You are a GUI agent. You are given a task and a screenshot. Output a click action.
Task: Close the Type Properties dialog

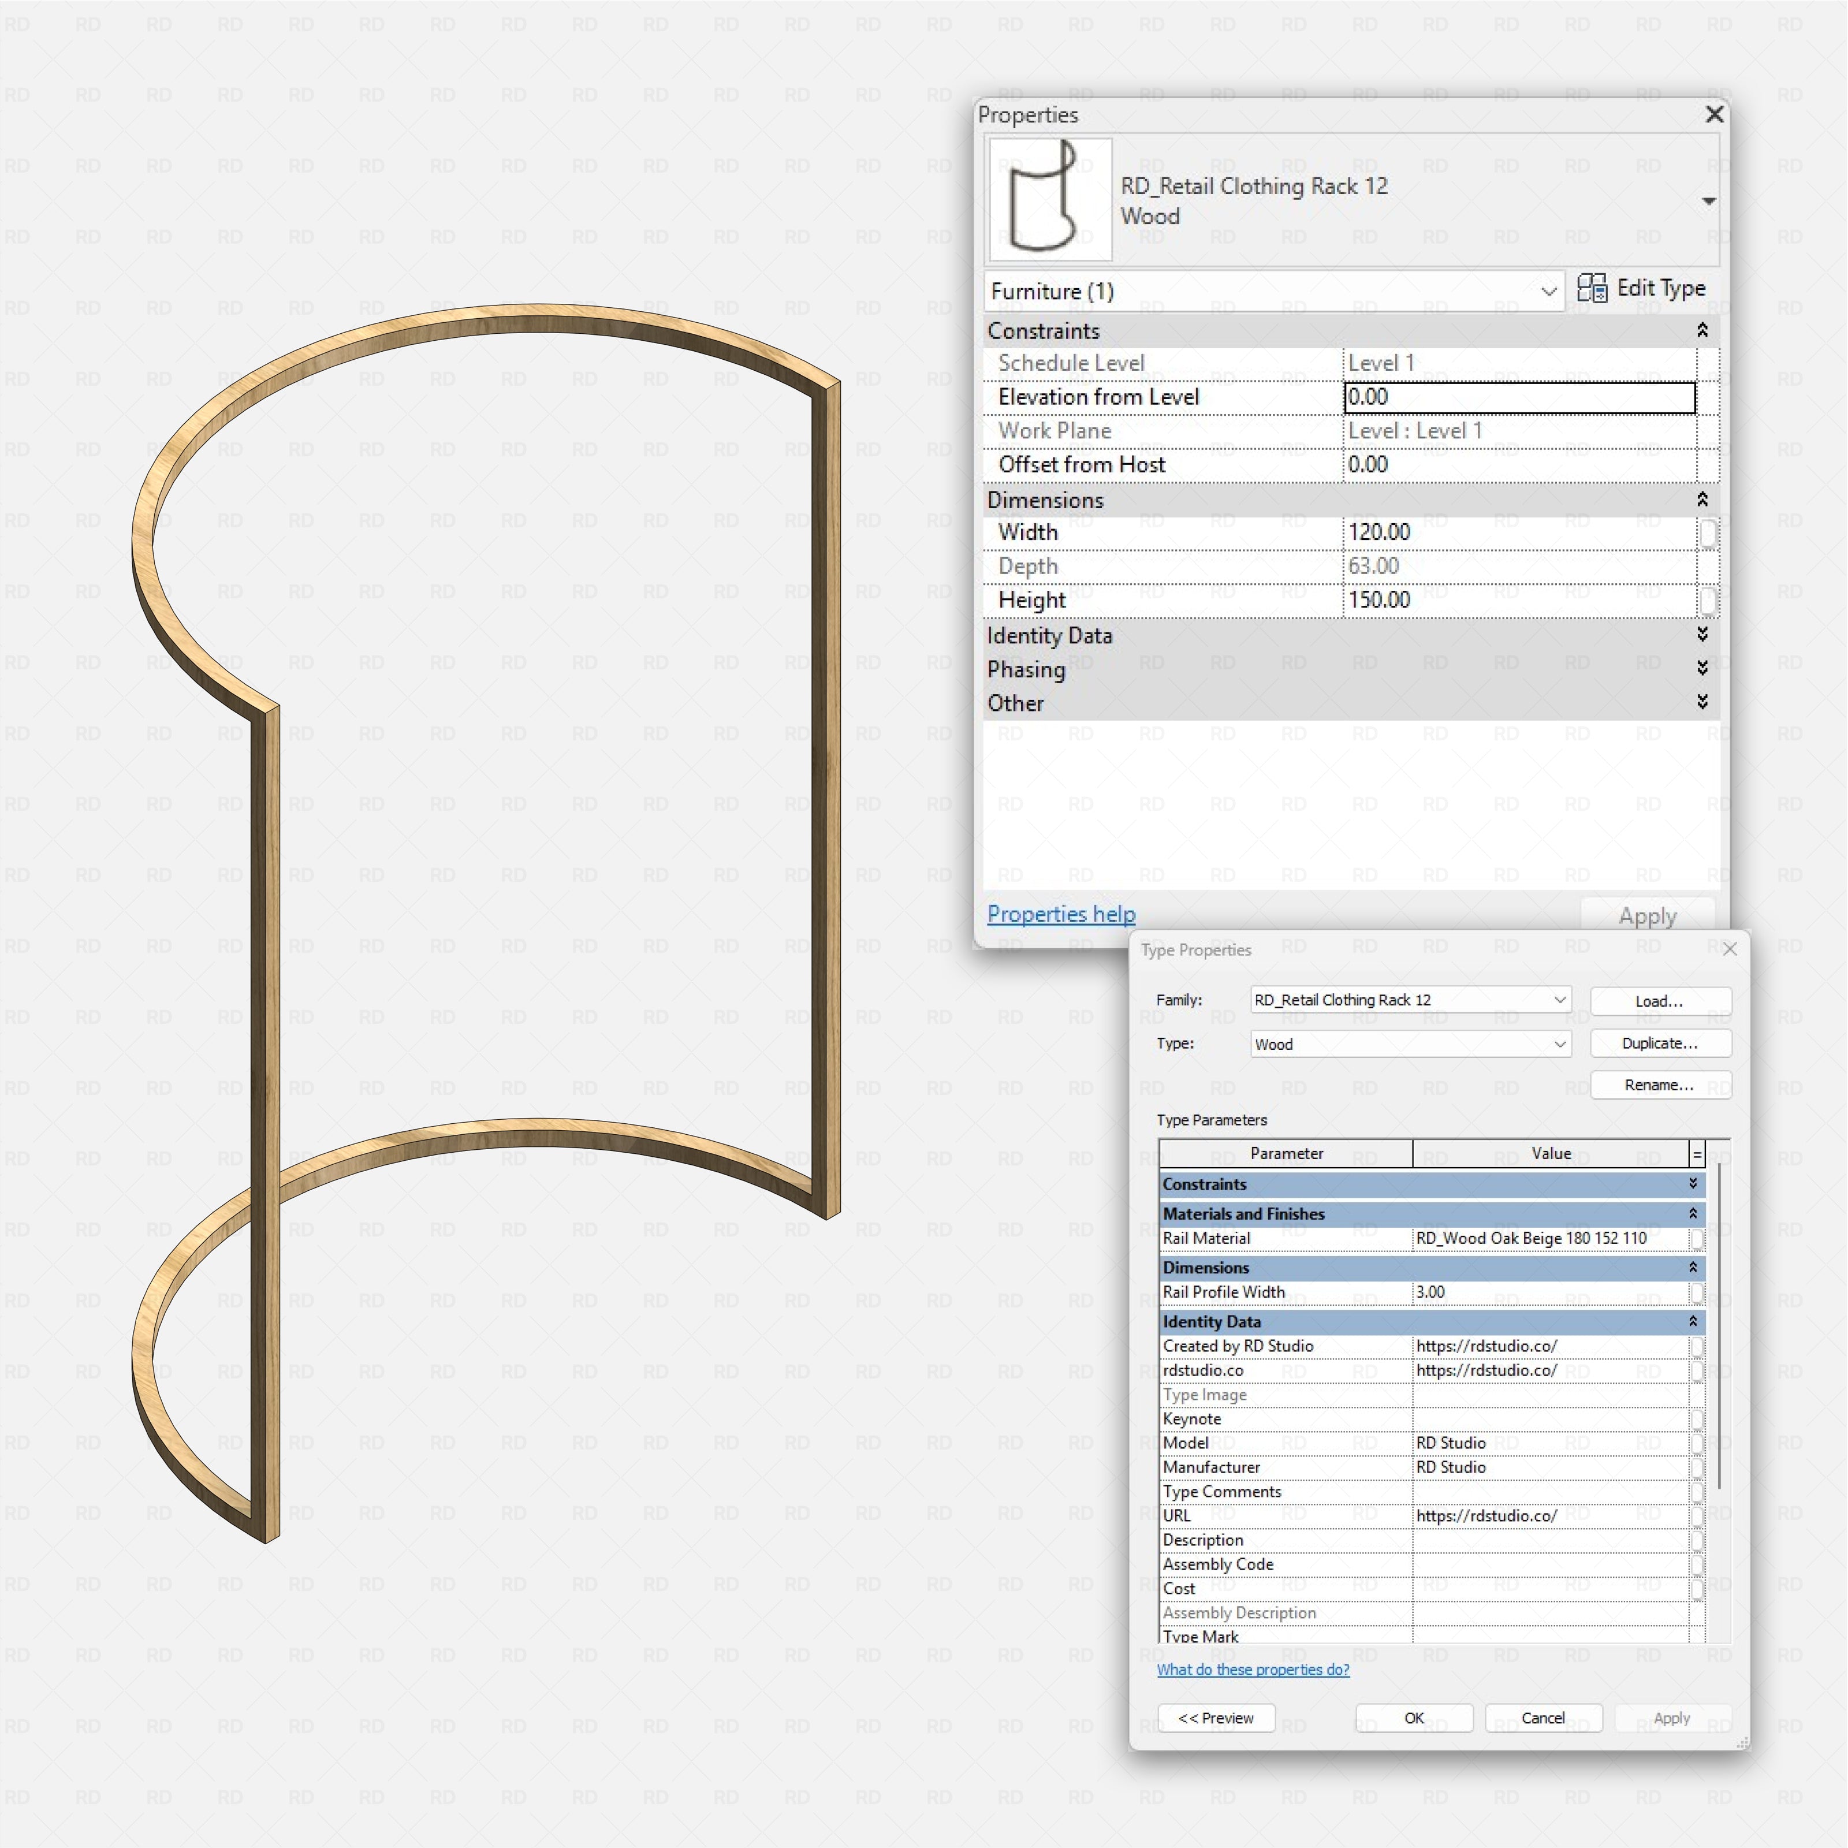1730,949
